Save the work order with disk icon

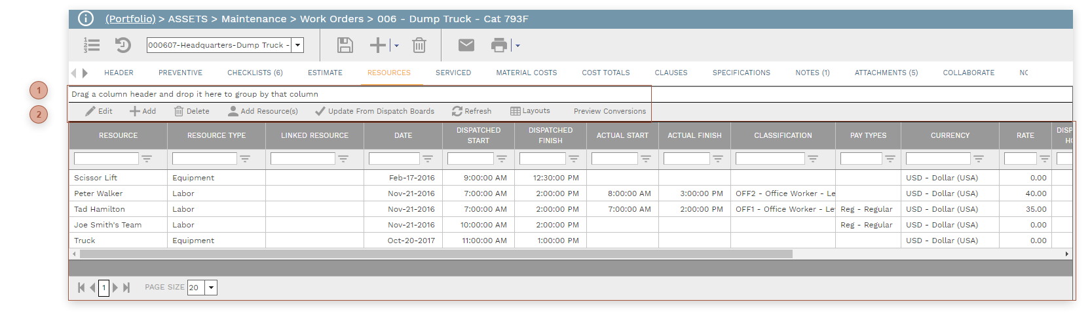coord(345,45)
